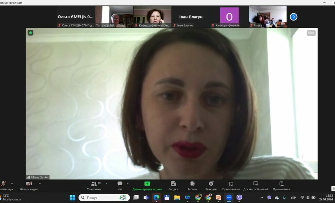Click the Вход button on video
This screenshot has width=335, height=203.
[x=311, y=33]
